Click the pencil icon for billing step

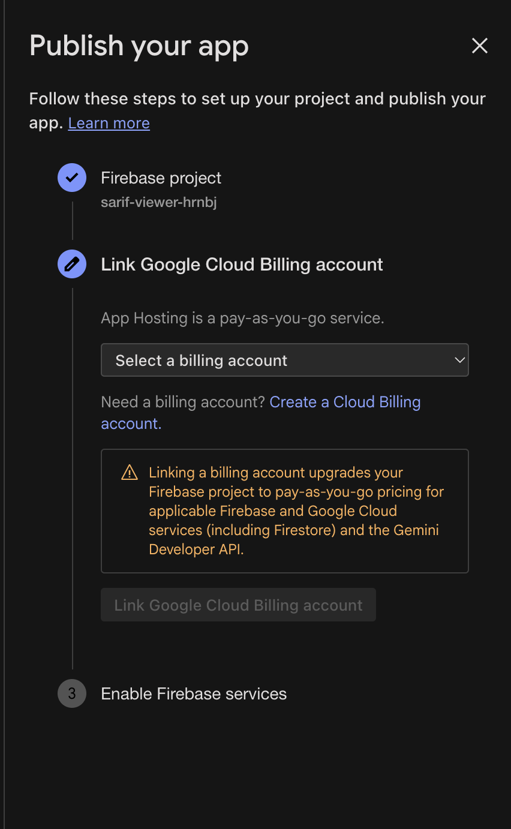tap(72, 264)
